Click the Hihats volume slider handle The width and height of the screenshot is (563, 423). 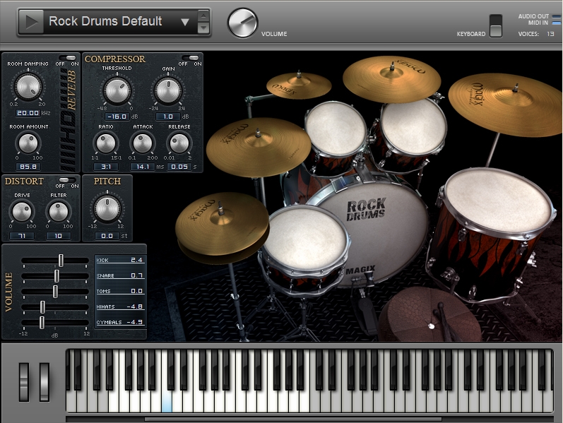(42, 307)
